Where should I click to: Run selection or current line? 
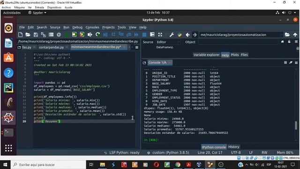point(90,35)
